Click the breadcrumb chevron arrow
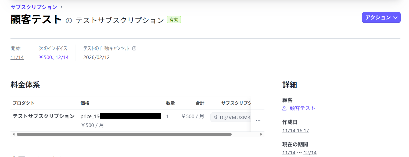 coord(62,7)
